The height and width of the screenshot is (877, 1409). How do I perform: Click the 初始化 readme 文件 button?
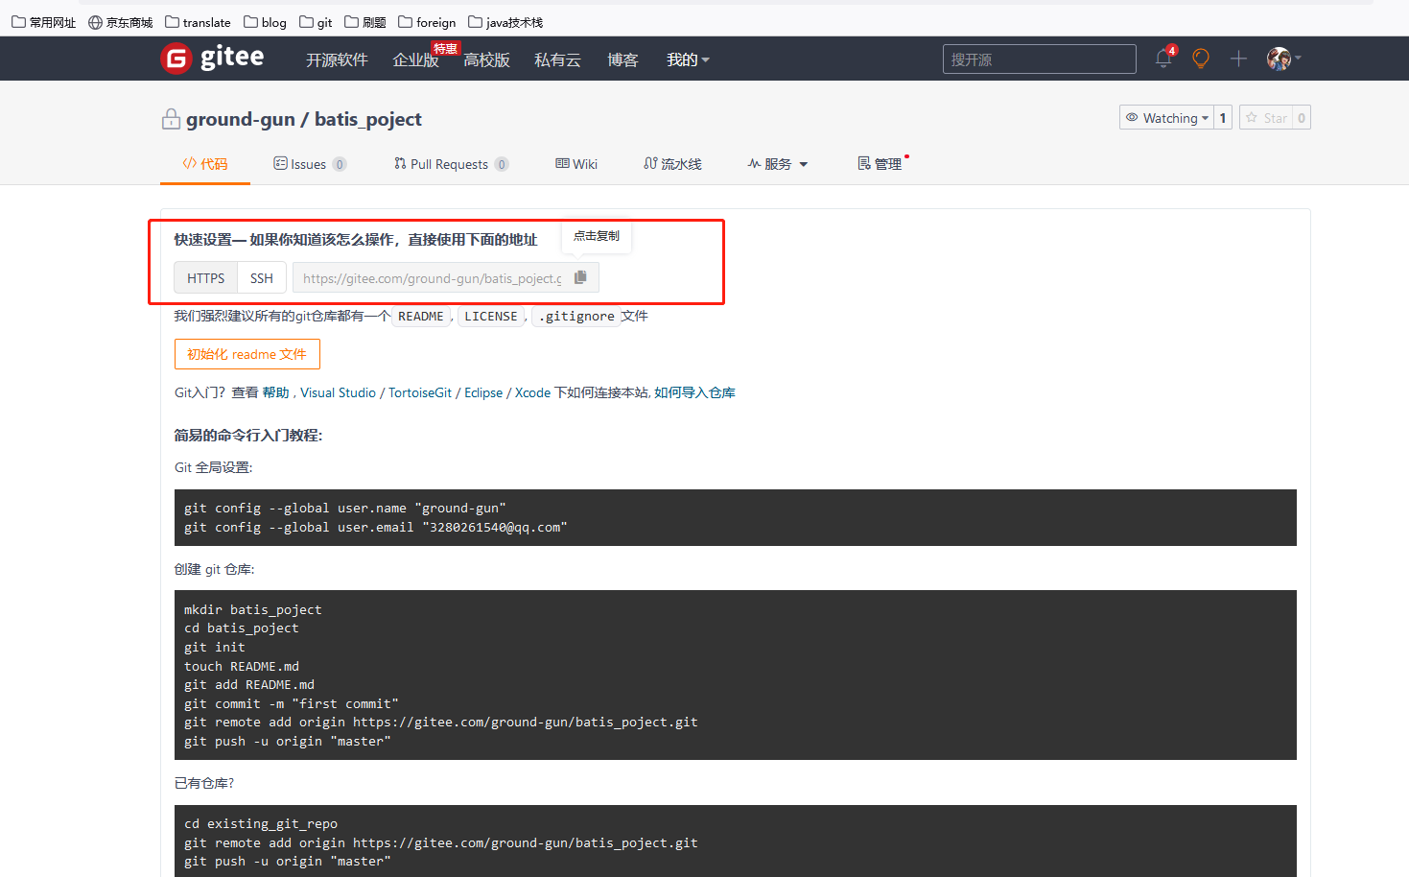(247, 354)
